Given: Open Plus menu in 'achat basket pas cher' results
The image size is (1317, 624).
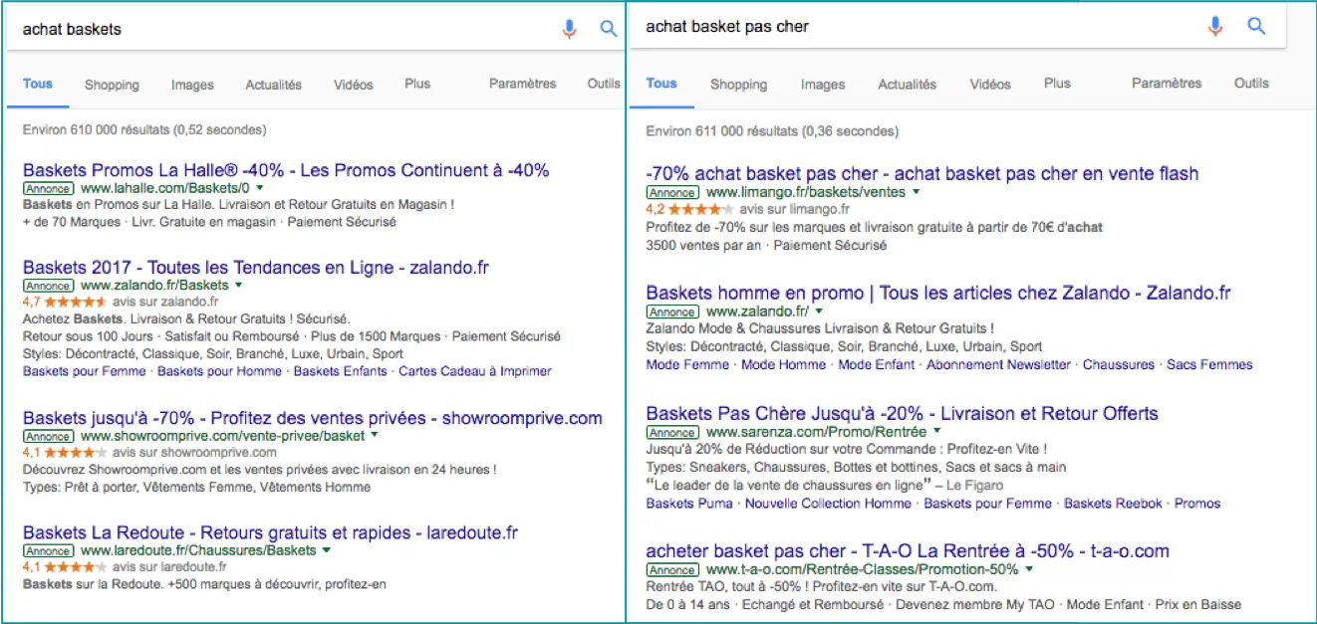Looking at the screenshot, I should [x=1057, y=84].
